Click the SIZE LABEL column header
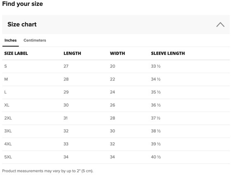Screen dimensions: 235x181 click(16, 53)
